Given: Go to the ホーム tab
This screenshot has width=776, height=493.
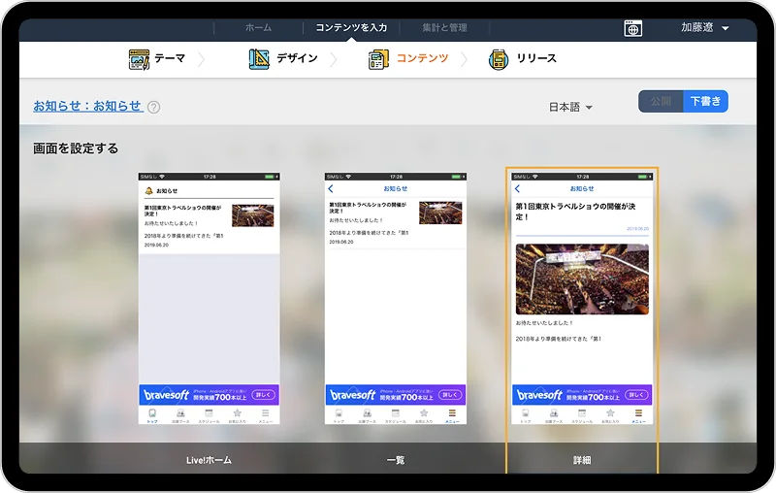Looking at the screenshot, I should pyautogui.click(x=258, y=28).
